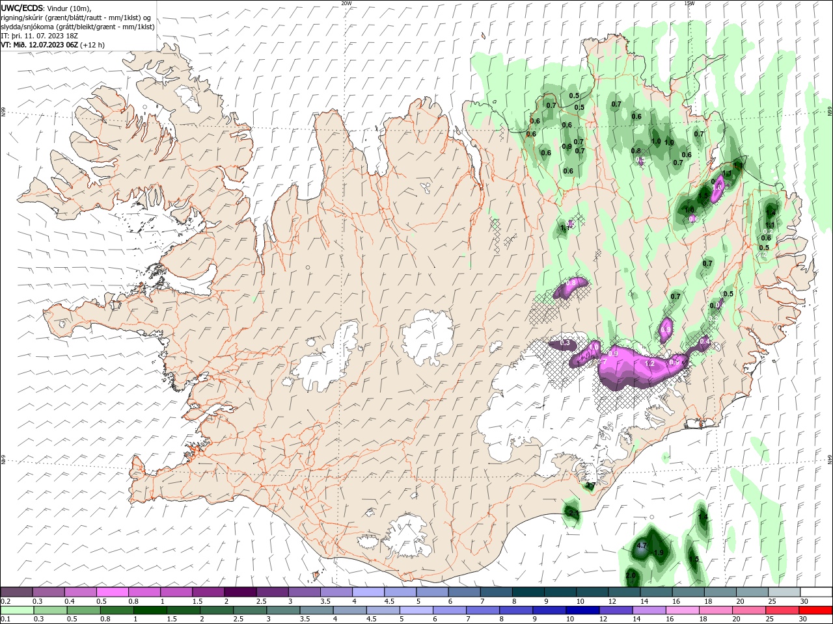Click the lilac 14 swatch in lower legend row
This screenshot has height=624, width=833.
pos(649,610)
